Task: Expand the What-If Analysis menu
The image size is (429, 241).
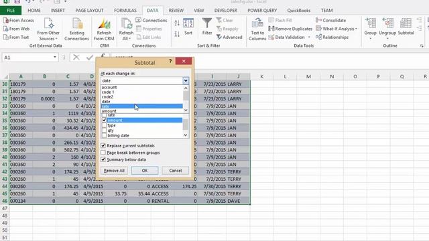Action: 336,29
